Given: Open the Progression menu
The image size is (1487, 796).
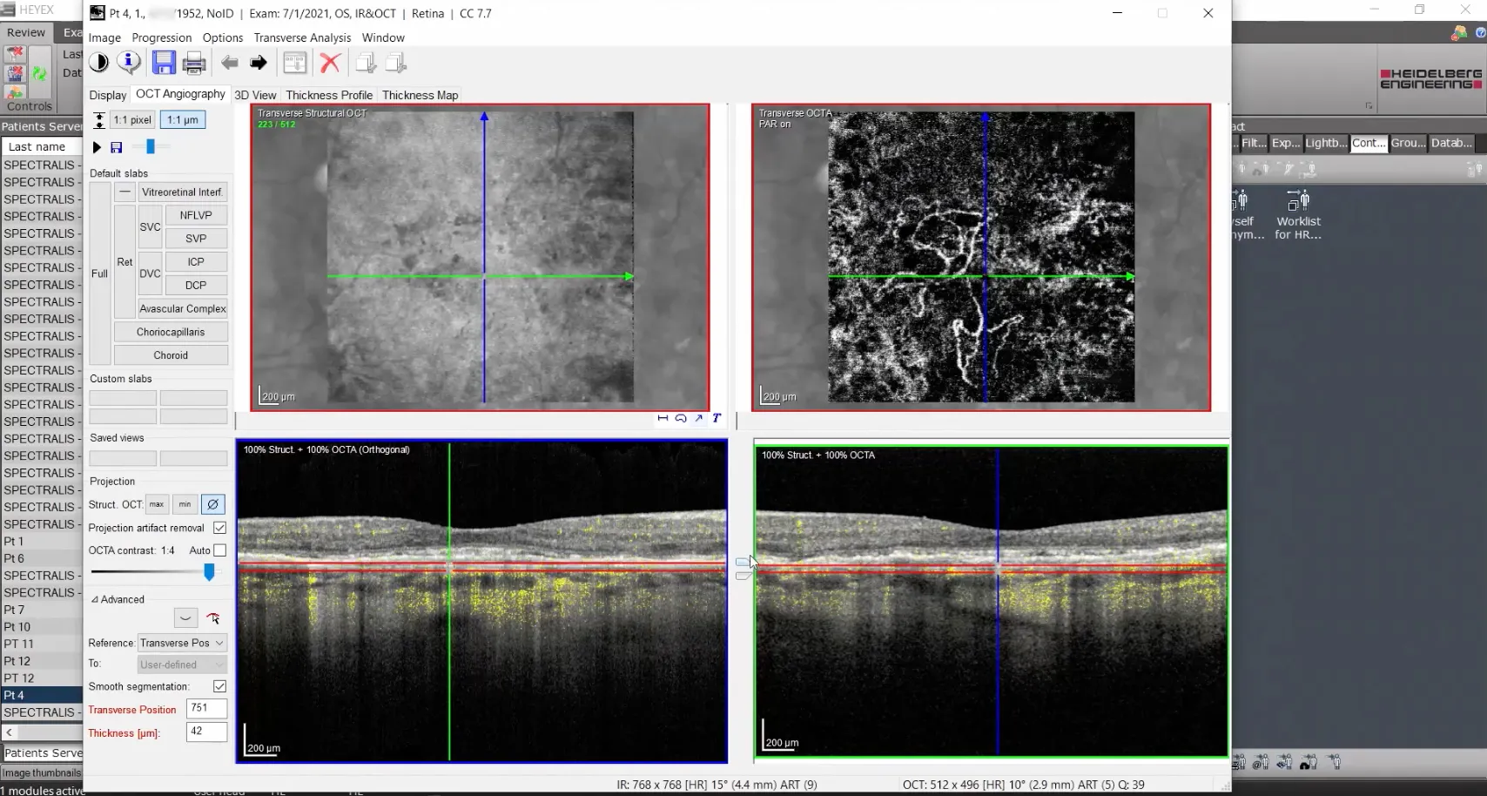Looking at the screenshot, I should click(x=162, y=37).
